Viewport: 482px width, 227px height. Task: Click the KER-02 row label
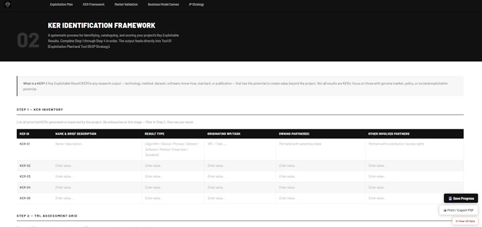coord(25,166)
